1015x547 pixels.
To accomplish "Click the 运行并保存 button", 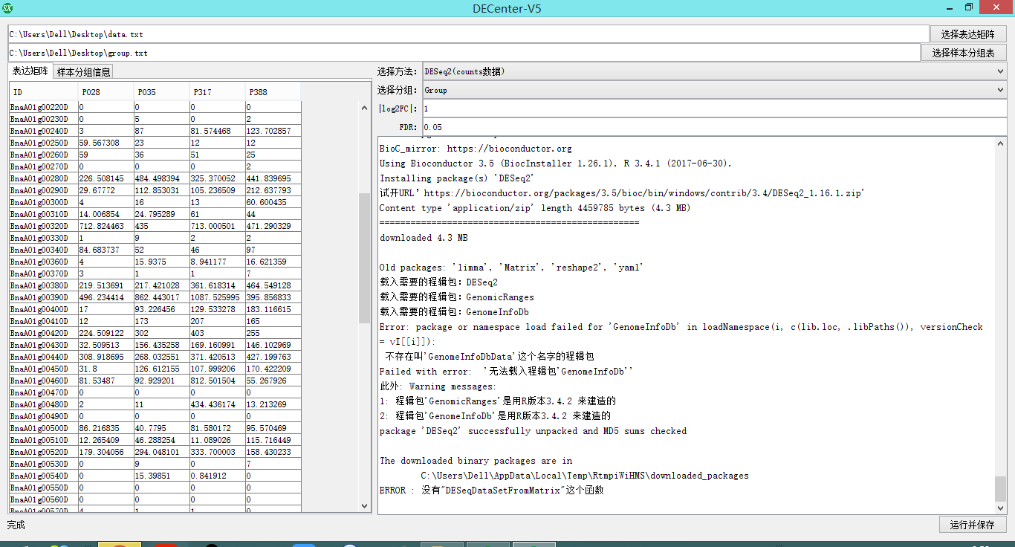I will click(x=972, y=525).
